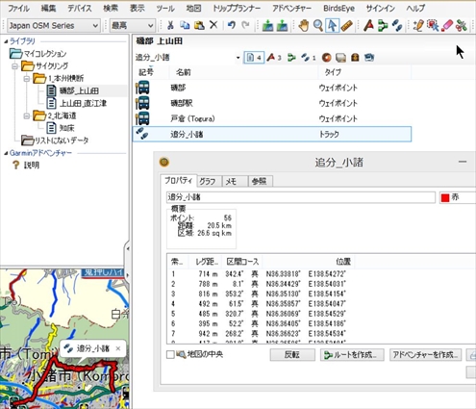This screenshot has height=409, width=476.
Task: Select the New Track footprints tool
Action: 397,25
